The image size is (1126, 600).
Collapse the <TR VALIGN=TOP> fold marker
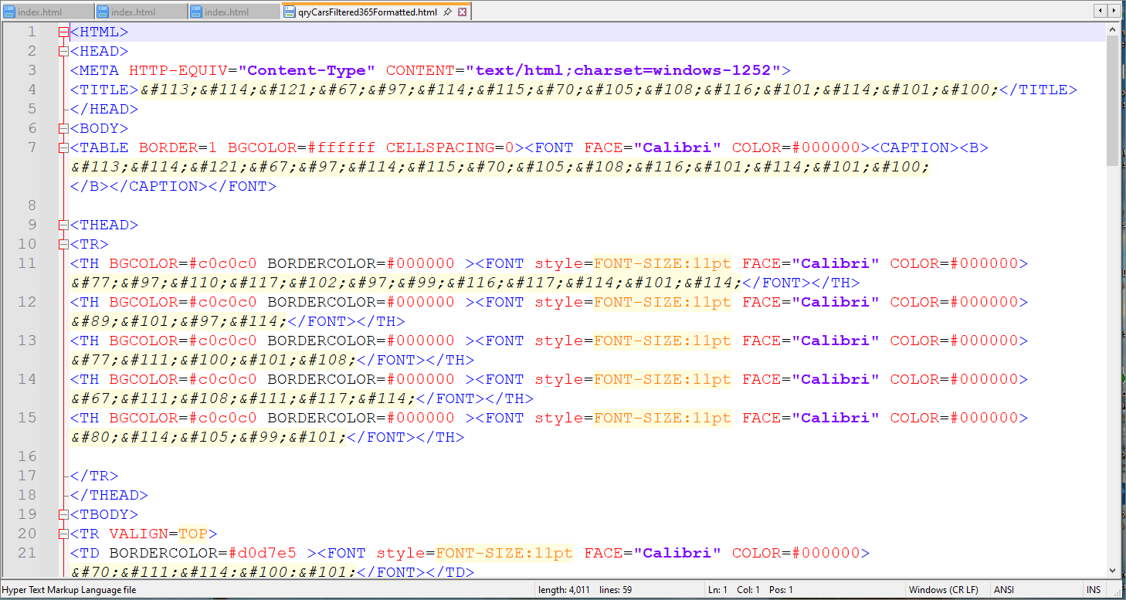[63, 534]
